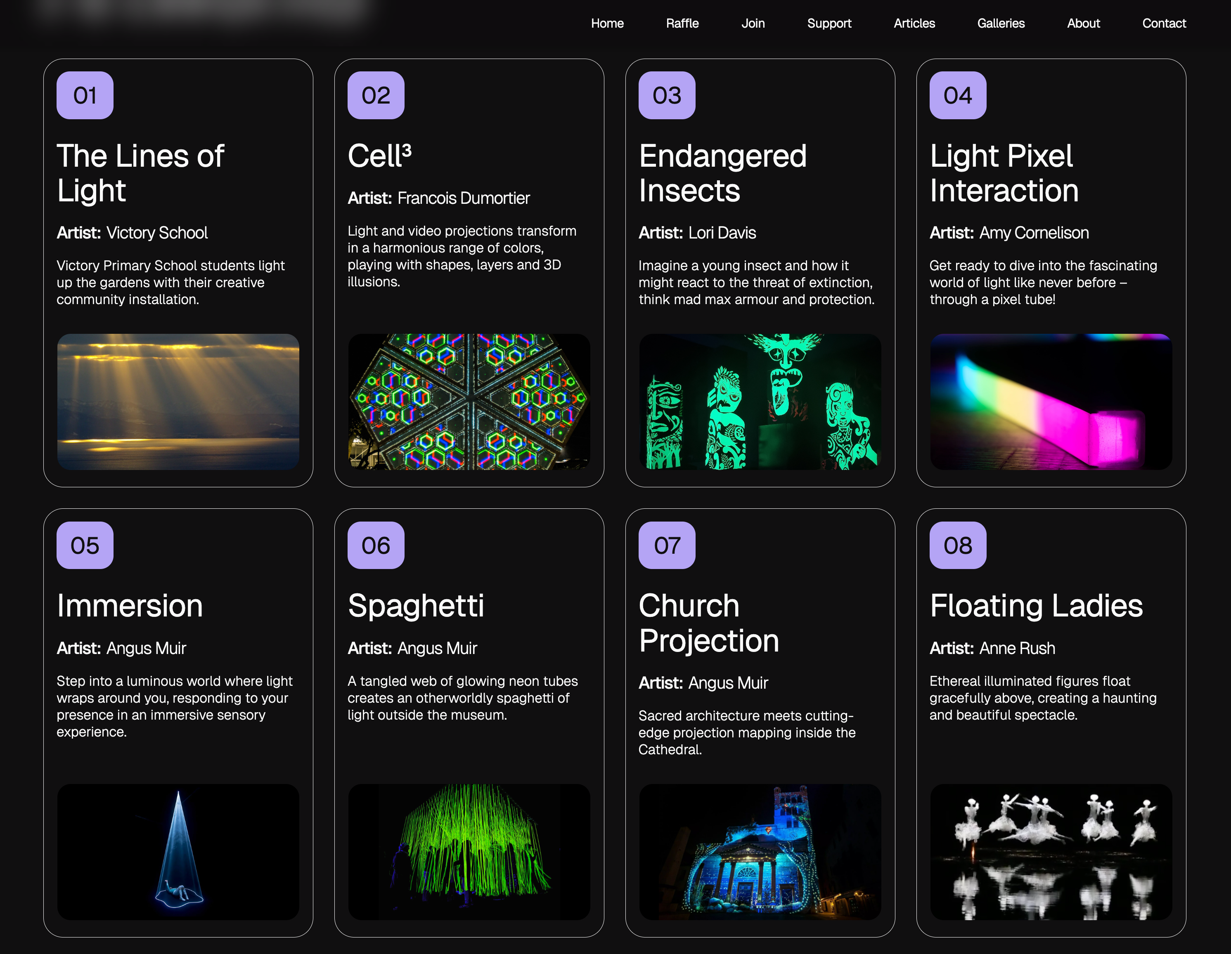Open the Home navigation link
Screen dimensions: 1231x954
[x=607, y=23]
